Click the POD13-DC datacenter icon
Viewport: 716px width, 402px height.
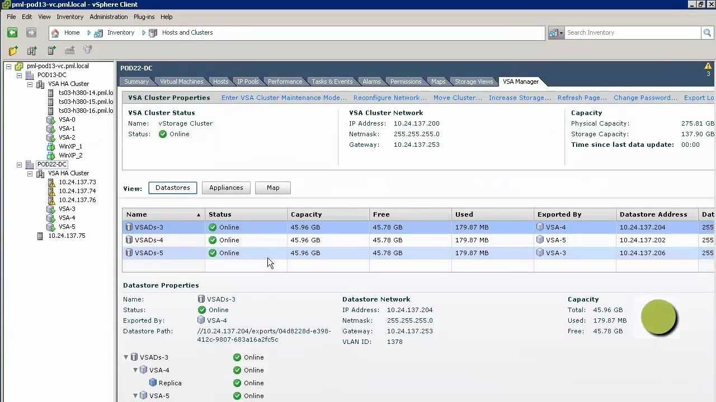30,75
